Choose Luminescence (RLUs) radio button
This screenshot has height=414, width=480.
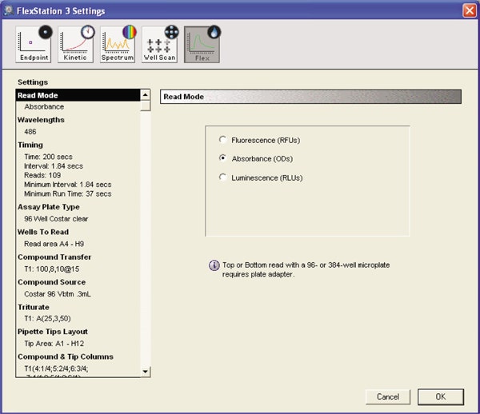[222, 177]
